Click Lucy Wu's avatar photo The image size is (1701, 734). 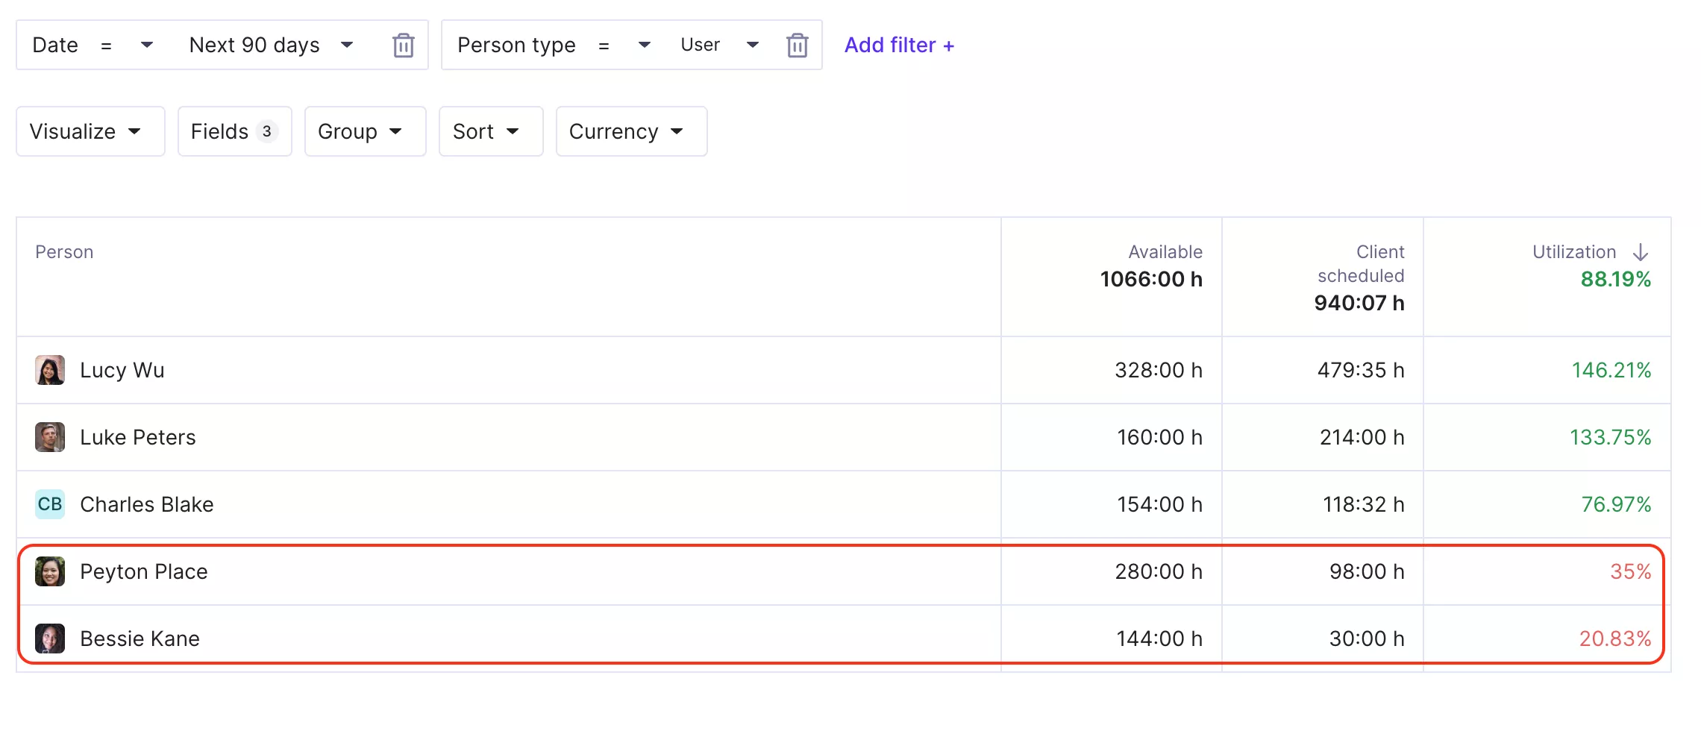click(x=50, y=370)
